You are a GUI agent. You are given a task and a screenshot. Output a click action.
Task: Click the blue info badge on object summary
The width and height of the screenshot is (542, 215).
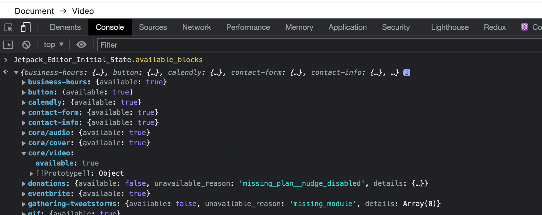[x=407, y=73]
